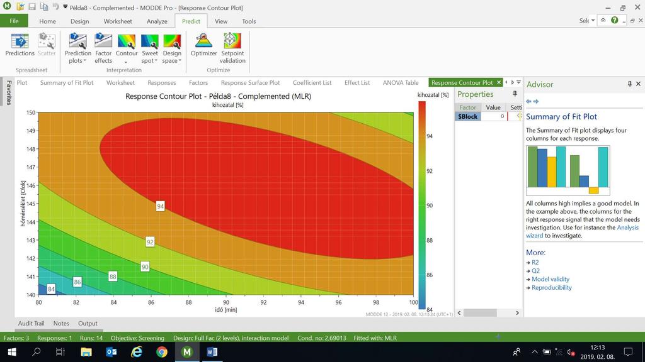Expand the Sweet spot dropdown arrow
The height and width of the screenshot is (362, 645).
pyautogui.click(x=156, y=61)
